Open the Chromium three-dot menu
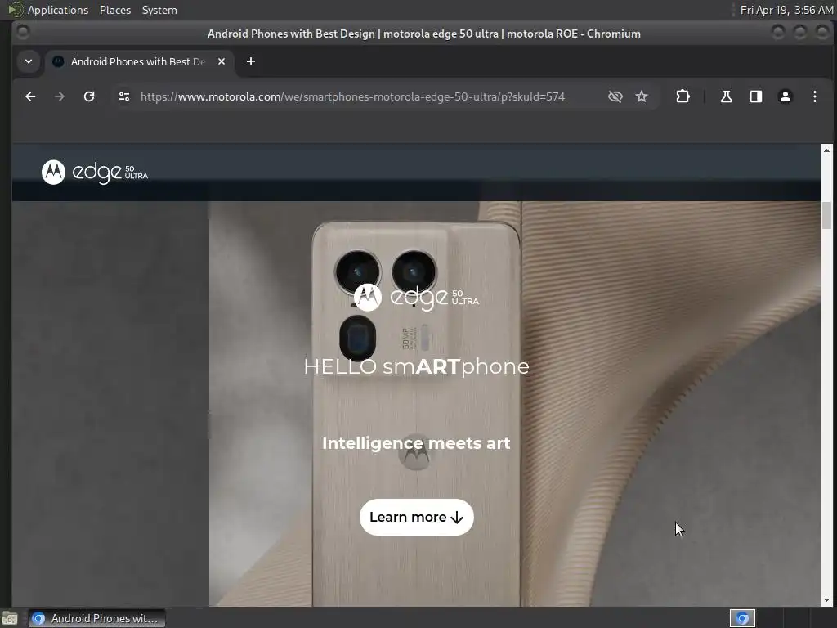 [x=815, y=96]
